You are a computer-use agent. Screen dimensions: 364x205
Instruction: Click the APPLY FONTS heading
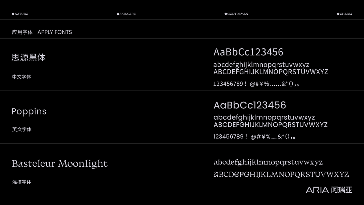[55, 32]
